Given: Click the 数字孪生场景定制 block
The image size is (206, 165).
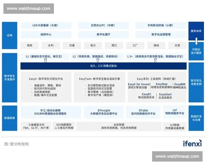Looking at the screenshot, I should [x=196, y=82].
